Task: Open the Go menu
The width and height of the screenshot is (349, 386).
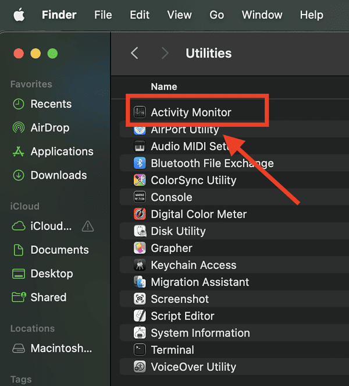Action: pos(216,15)
